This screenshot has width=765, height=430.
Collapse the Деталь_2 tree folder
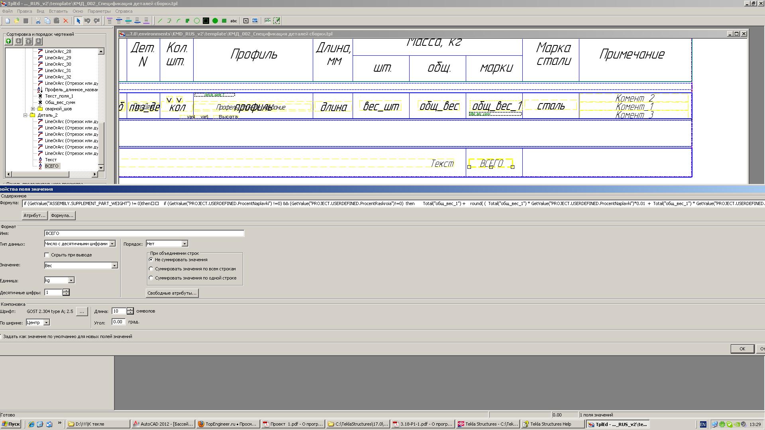(25, 115)
